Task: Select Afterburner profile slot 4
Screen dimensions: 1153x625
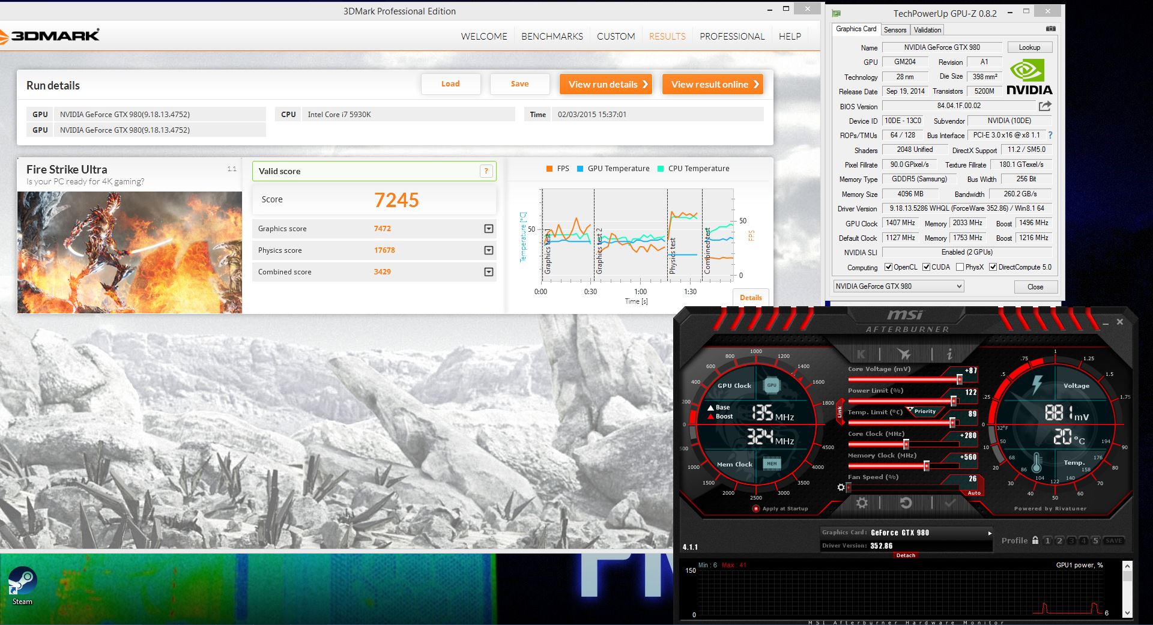Action: pyautogui.click(x=1084, y=540)
